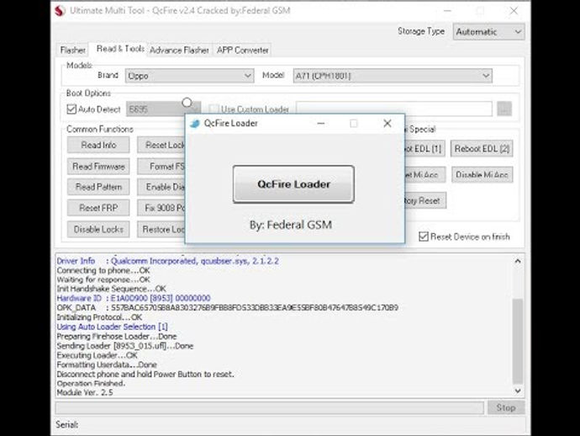580x436 pixels.
Task: Click the 'OPK_DATA' log line
Action: click(228, 307)
